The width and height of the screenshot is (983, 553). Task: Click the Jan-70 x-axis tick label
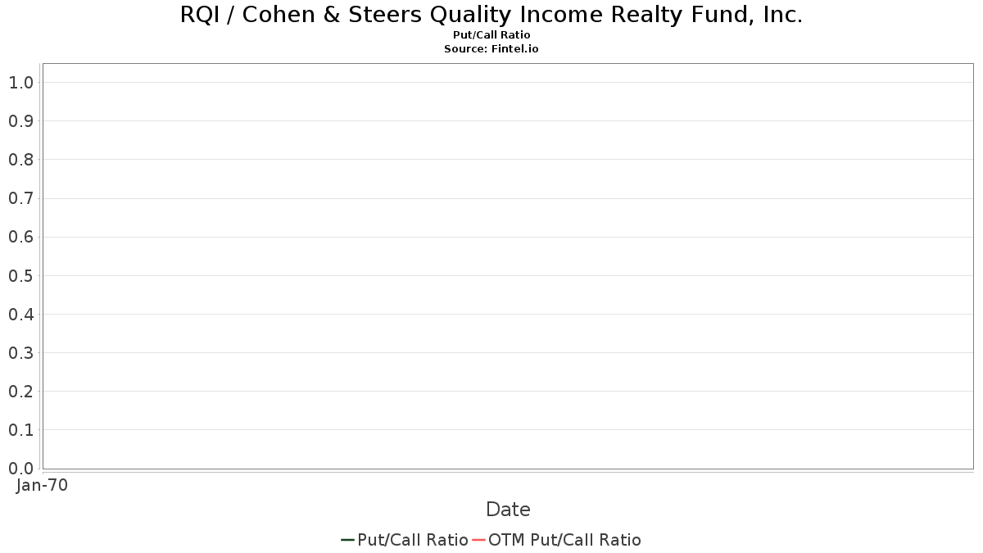pyautogui.click(x=42, y=485)
